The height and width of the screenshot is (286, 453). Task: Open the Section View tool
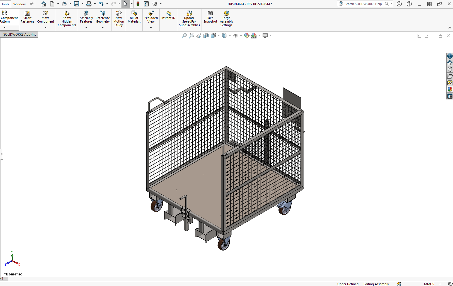pos(206,36)
